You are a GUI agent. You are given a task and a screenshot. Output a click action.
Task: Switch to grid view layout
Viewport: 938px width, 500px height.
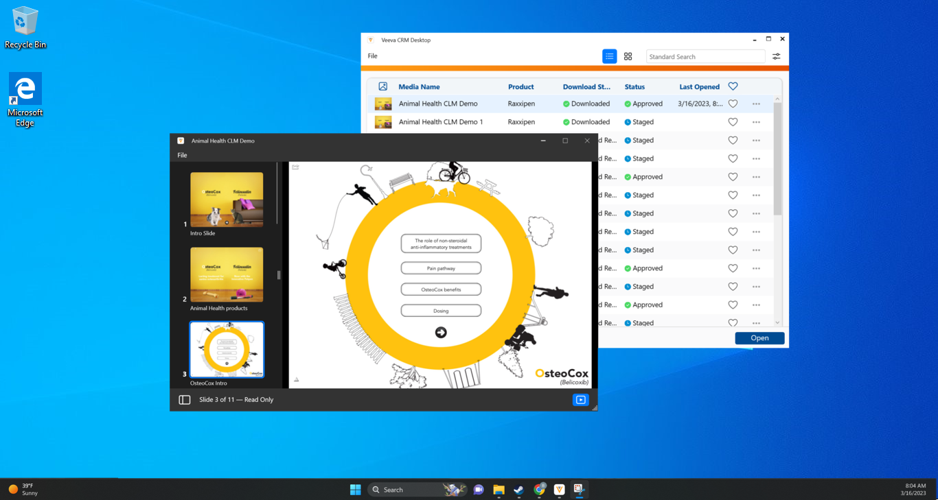point(628,57)
